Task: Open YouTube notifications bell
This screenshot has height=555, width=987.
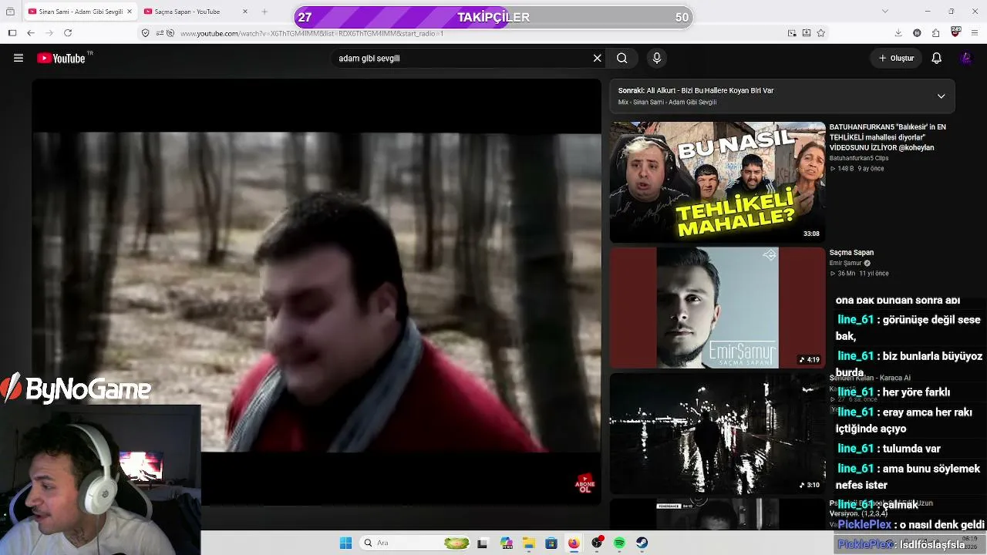Action: (936, 58)
